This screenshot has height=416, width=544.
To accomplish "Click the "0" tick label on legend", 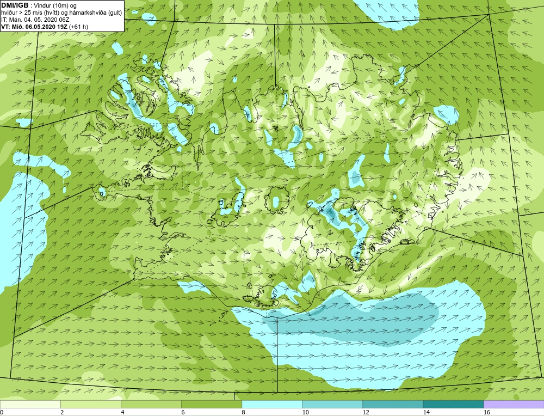I will click(x=2, y=412).
